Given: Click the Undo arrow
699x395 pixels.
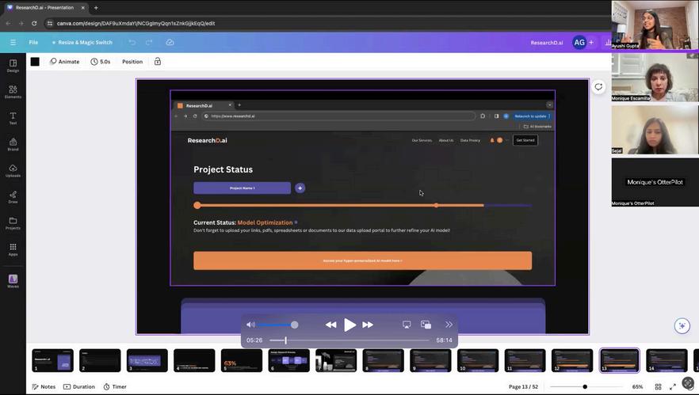Looking at the screenshot, I should 132,42.
